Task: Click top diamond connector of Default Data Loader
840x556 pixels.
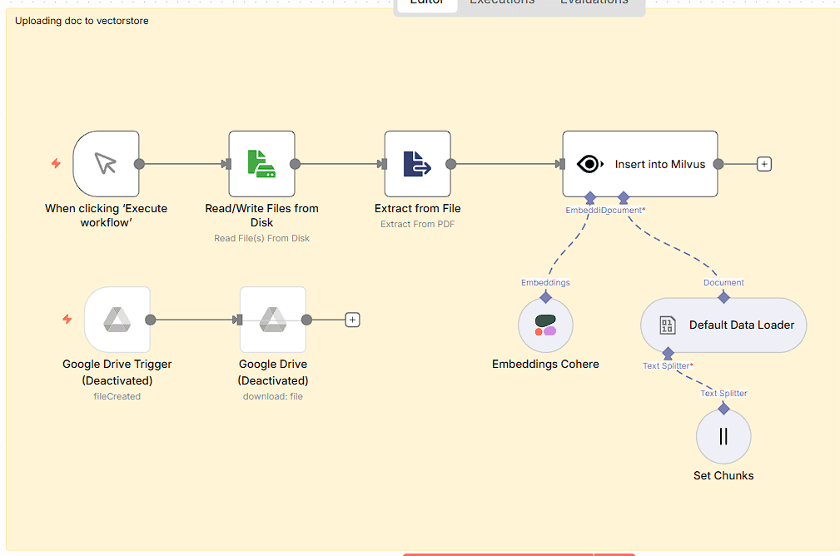Action: click(x=723, y=297)
